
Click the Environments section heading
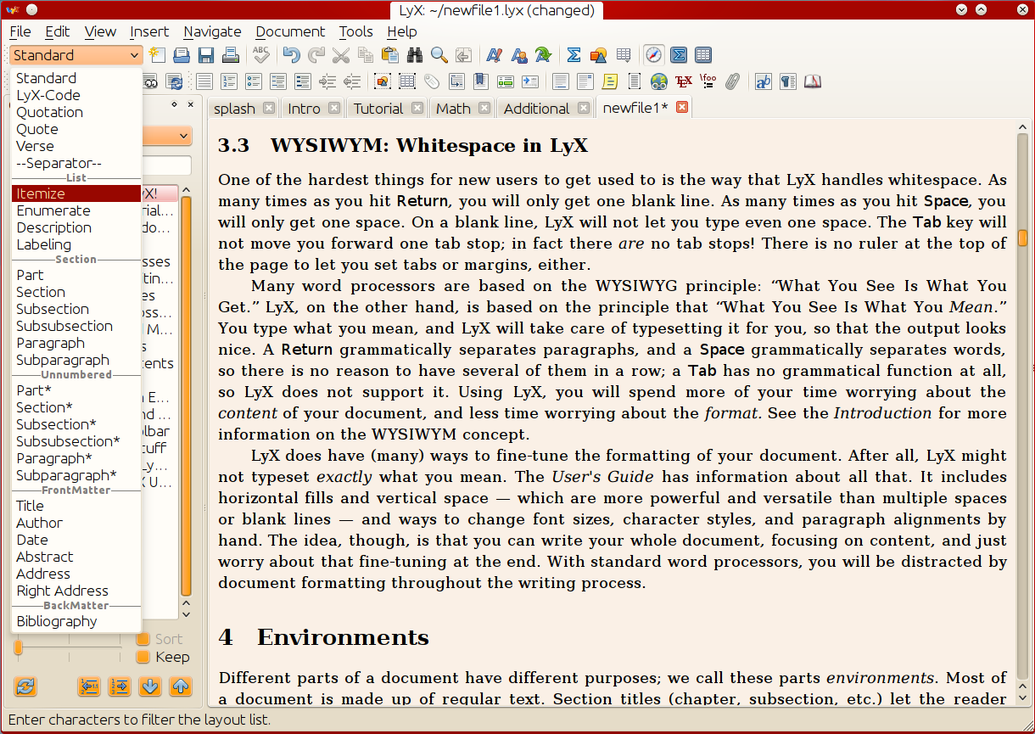tap(344, 637)
